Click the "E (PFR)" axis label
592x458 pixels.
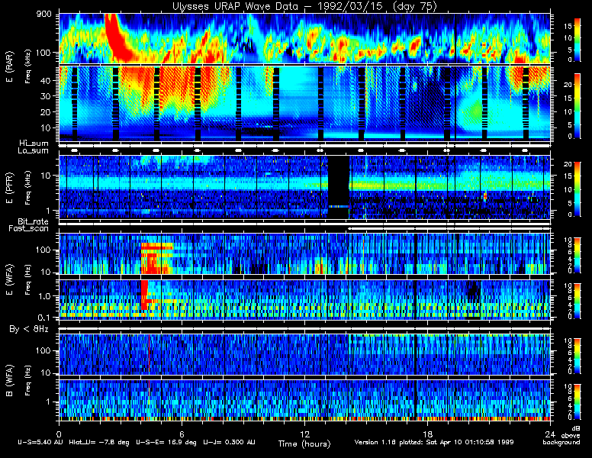pos(9,188)
